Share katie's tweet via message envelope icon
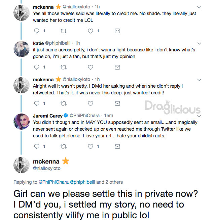215x224 pixels. tap(117, 67)
